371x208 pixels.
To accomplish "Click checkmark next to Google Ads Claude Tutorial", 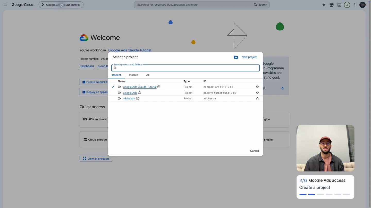I will pyautogui.click(x=113, y=87).
